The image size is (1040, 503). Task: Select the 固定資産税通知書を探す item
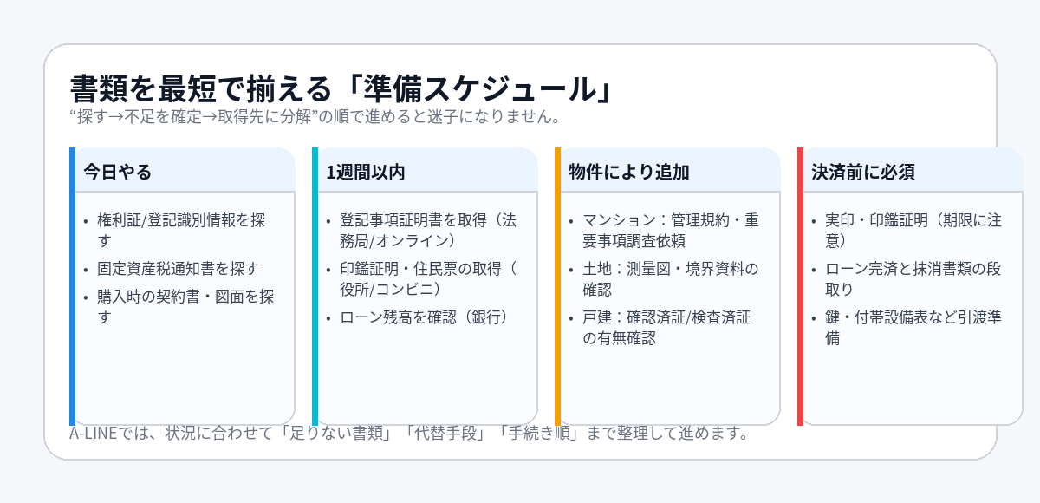177,269
